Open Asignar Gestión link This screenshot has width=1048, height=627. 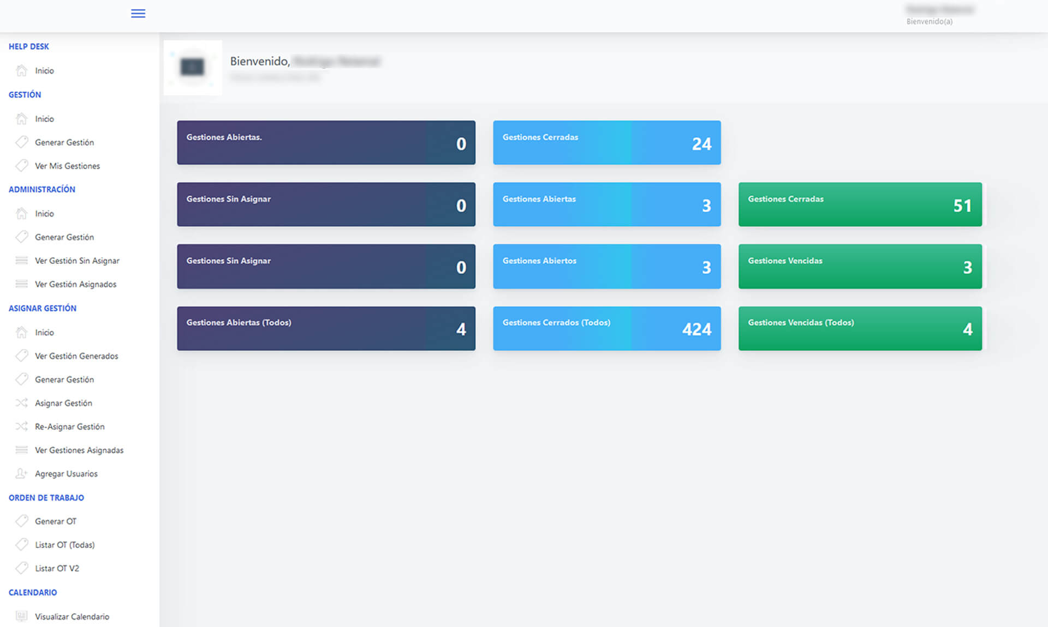pyautogui.click(x=63, y=403)
